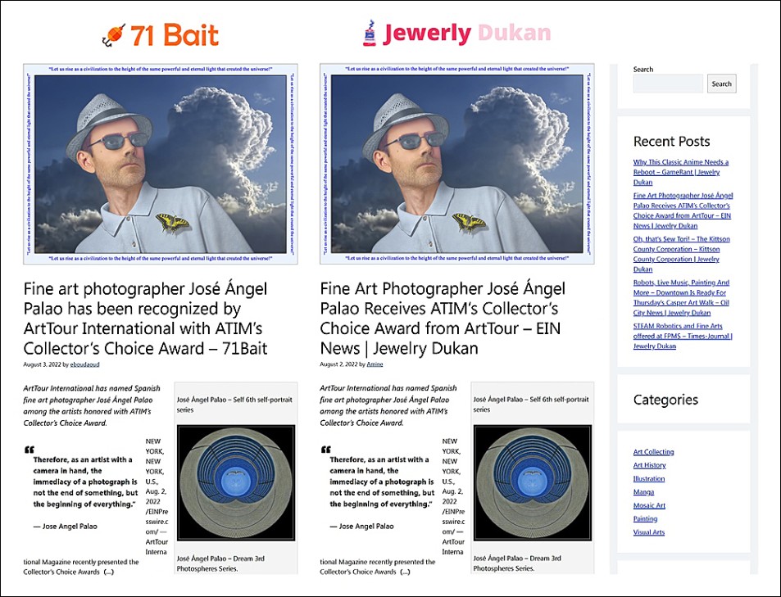Click the Search button
This screenshot has width=781, height=597.
click(721, 84)
